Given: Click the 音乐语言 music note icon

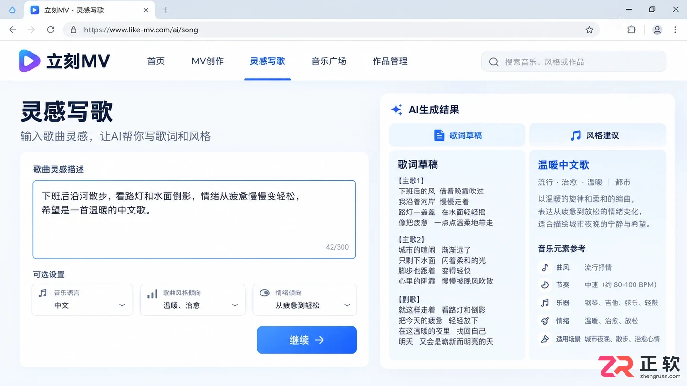Looking at the screenshot, I should pyautogui.click(x=43, y=293).
